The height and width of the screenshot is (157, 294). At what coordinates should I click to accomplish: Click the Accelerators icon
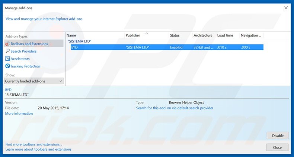click(7, 59)
